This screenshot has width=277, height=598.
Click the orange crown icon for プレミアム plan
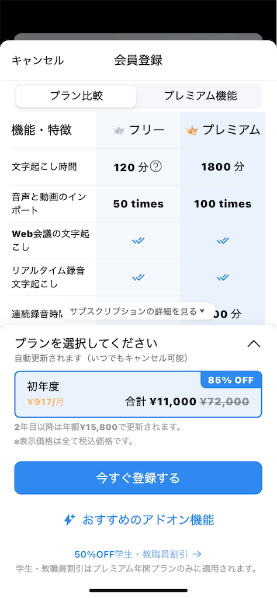[192, 130]
